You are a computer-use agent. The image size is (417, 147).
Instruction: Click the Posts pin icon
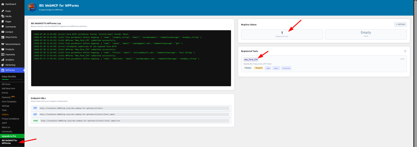click(3, 11)
